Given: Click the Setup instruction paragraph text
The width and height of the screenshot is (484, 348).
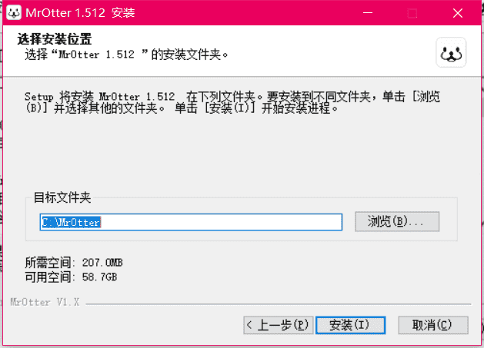Looking at the screenshot, I should 232,102.
